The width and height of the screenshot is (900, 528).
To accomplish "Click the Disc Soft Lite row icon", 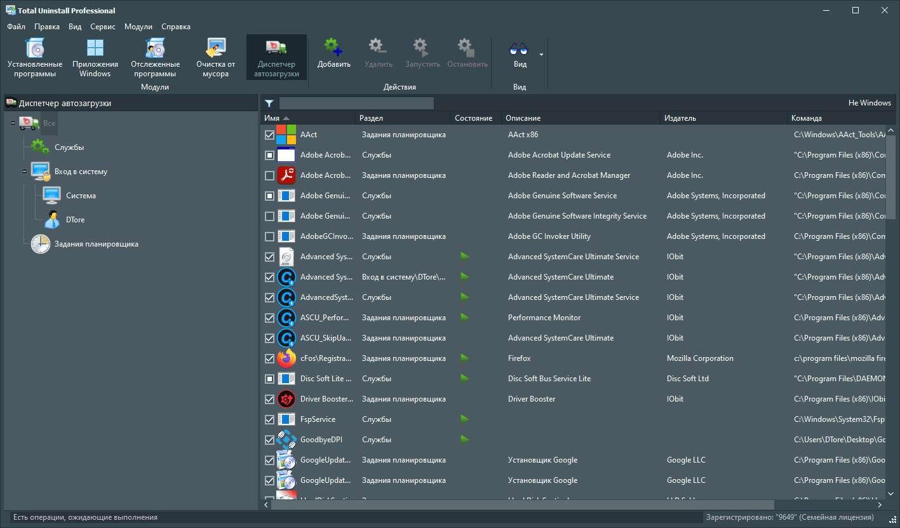I will (286, 379).
